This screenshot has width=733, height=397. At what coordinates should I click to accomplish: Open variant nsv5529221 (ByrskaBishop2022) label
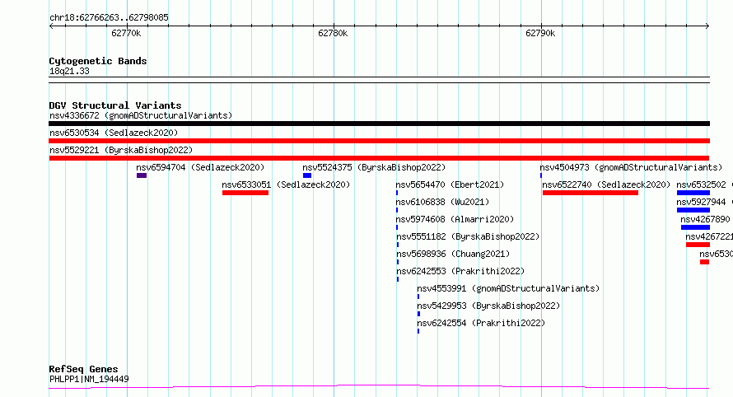point(121,150)
